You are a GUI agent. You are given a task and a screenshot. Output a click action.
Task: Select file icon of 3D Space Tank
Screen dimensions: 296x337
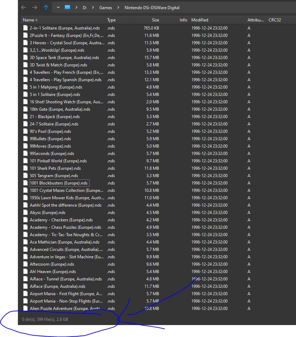coord(26,57)
